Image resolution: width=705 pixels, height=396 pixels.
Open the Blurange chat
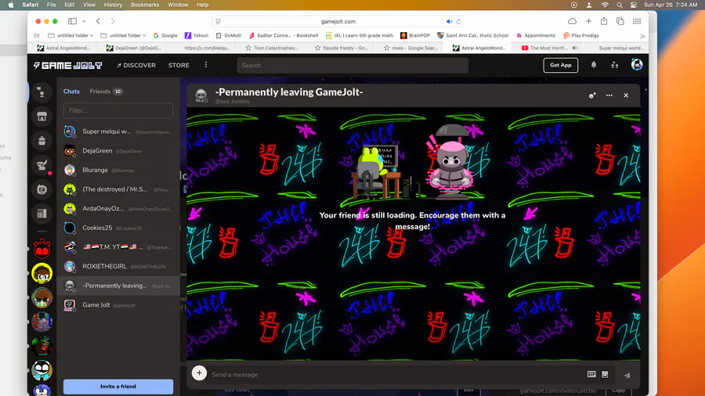click(118, 170)
